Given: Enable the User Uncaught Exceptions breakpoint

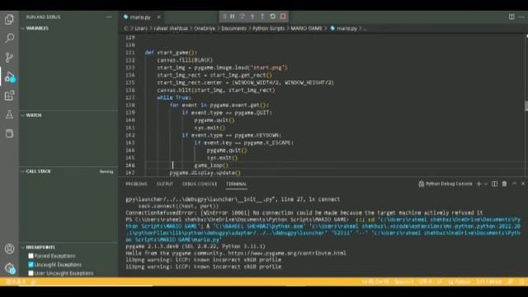Looking at the screenshot, I should (31, 273).
